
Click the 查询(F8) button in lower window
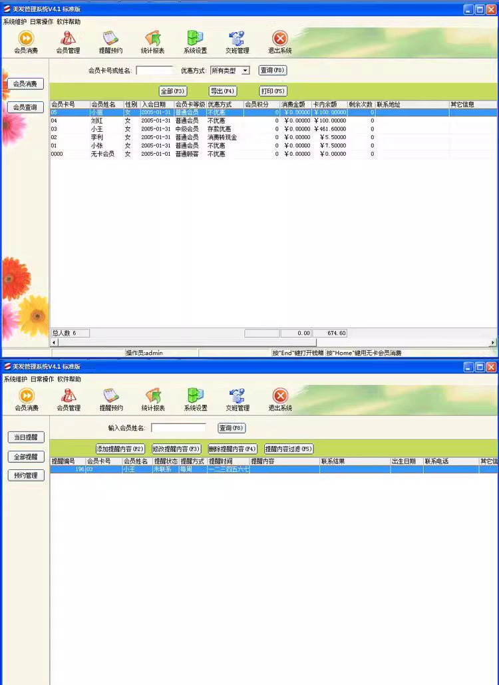point(232,428)
